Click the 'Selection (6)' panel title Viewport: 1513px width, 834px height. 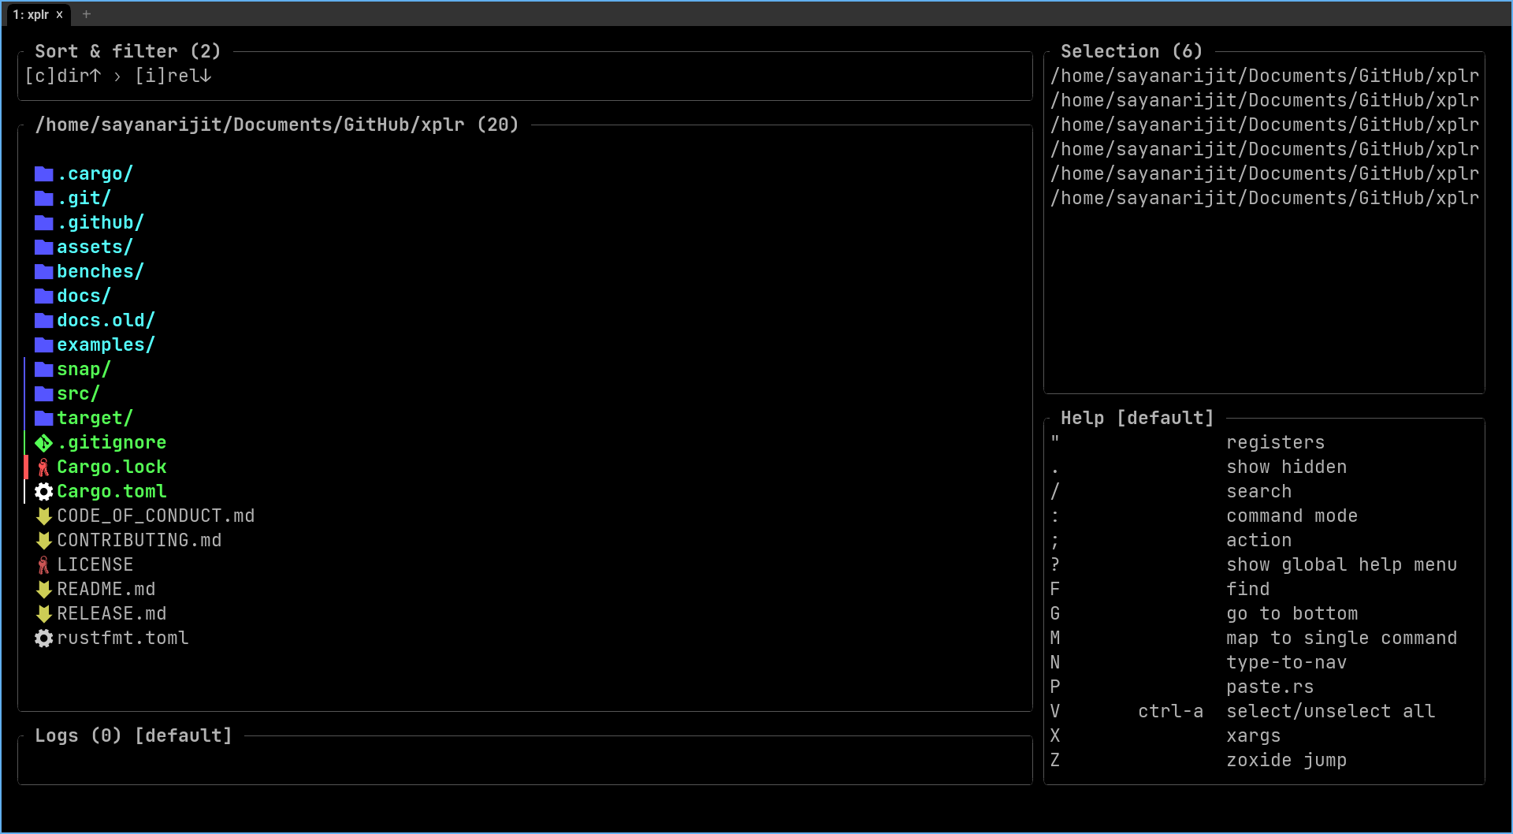pyautogui.click(x=1132, y=51)
